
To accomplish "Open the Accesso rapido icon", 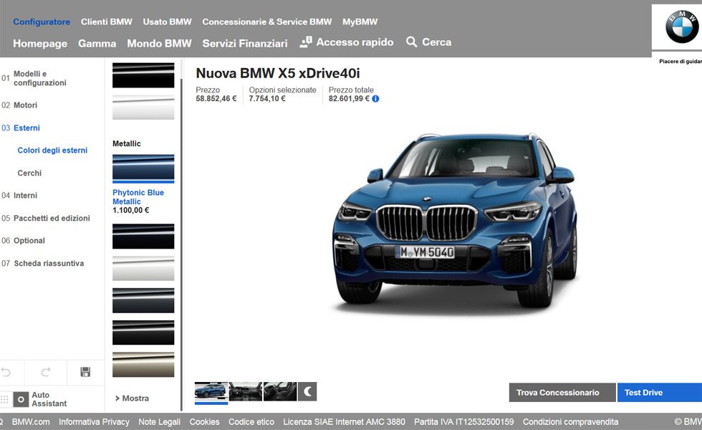I will pos(306,42).
